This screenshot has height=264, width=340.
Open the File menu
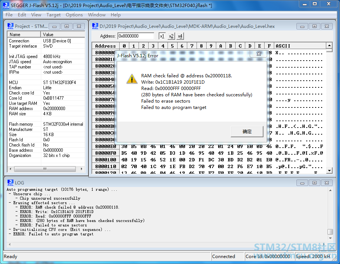coord(9,15)
